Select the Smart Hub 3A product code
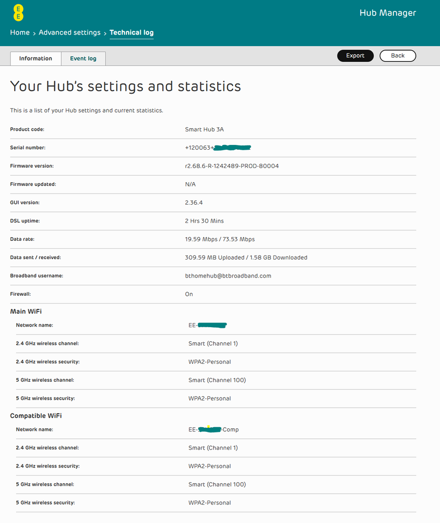The height and width of the screenshot is (523, 440). (204, 129)
